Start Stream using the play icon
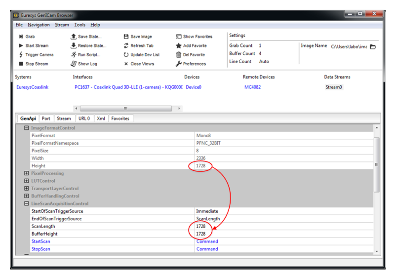Image resolution: width=395 pixels, height=279 pixels. [x=20, y=46]
